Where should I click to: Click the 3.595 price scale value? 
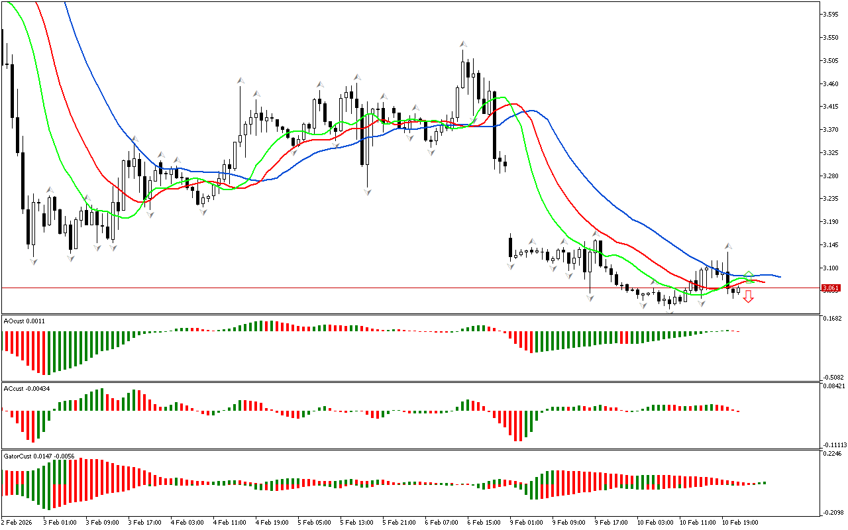click(830, 15)
